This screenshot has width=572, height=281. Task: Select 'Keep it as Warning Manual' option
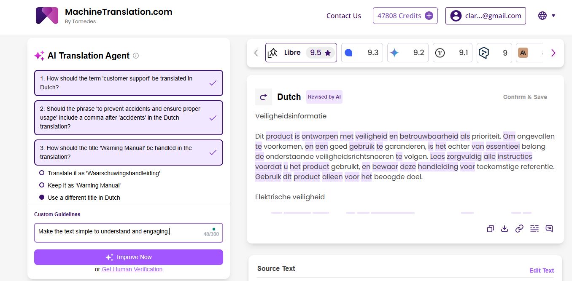coord(42,185)
